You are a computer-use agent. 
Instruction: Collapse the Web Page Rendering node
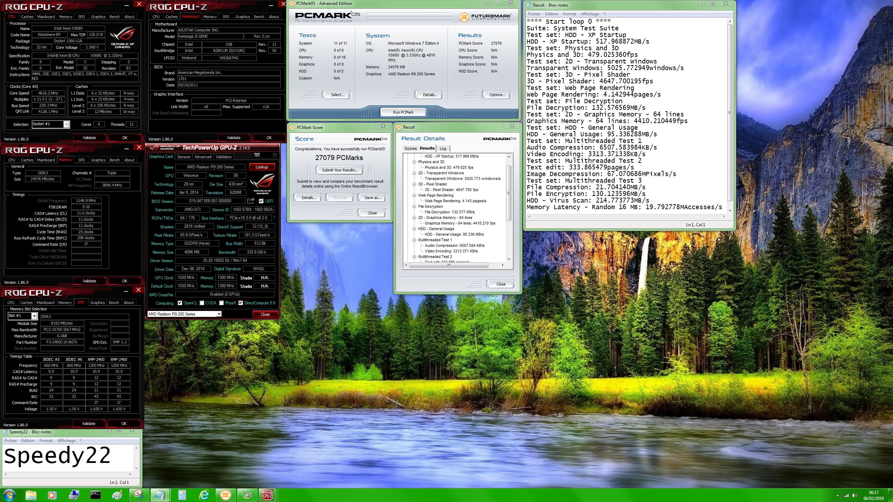pyautogui.click(x=414, y=195)
